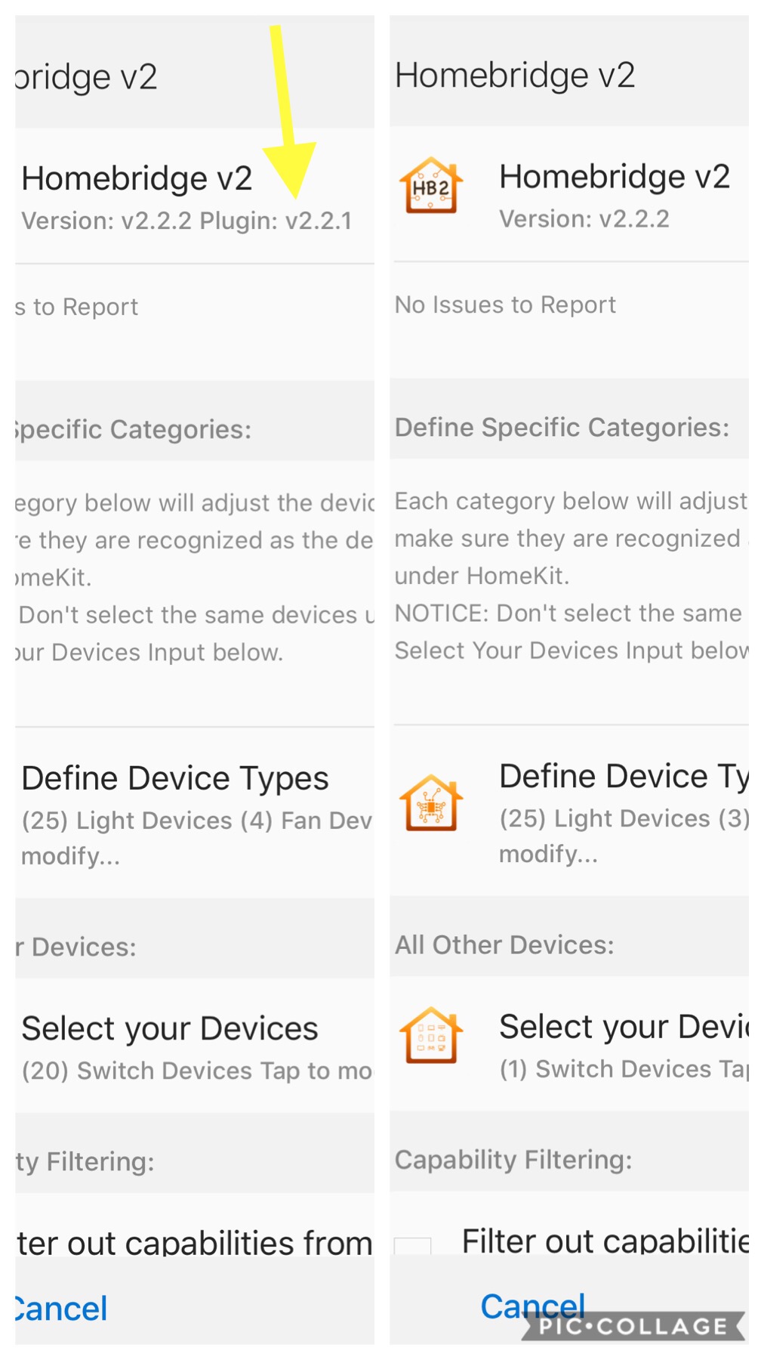Tap the No Issues to Report row

click(x=504, y=304)
